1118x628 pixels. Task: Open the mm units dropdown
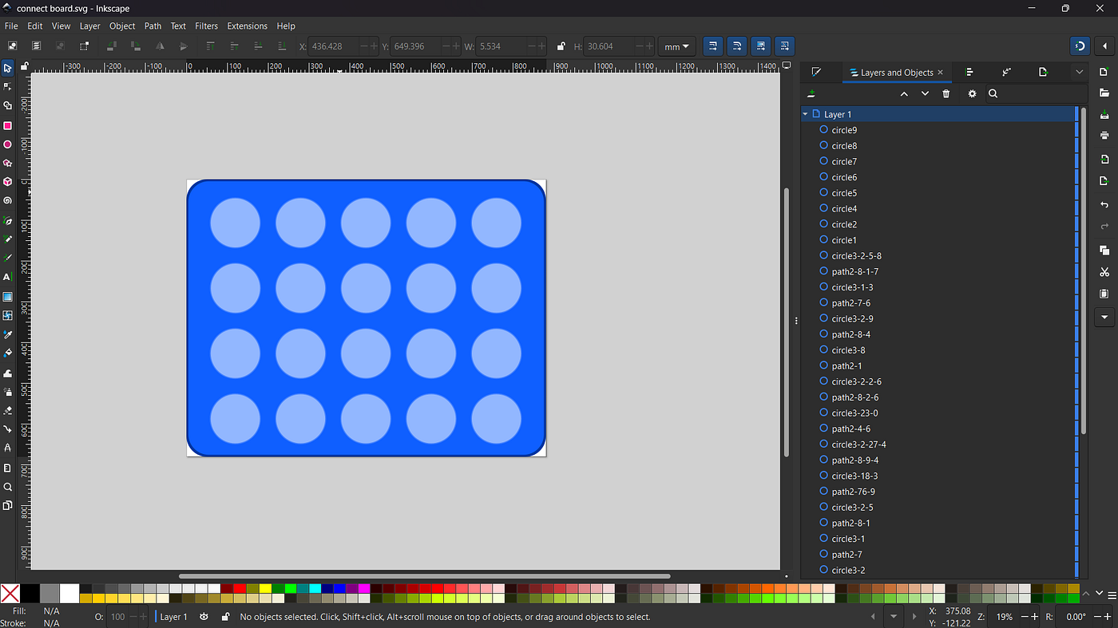(676, 46)
